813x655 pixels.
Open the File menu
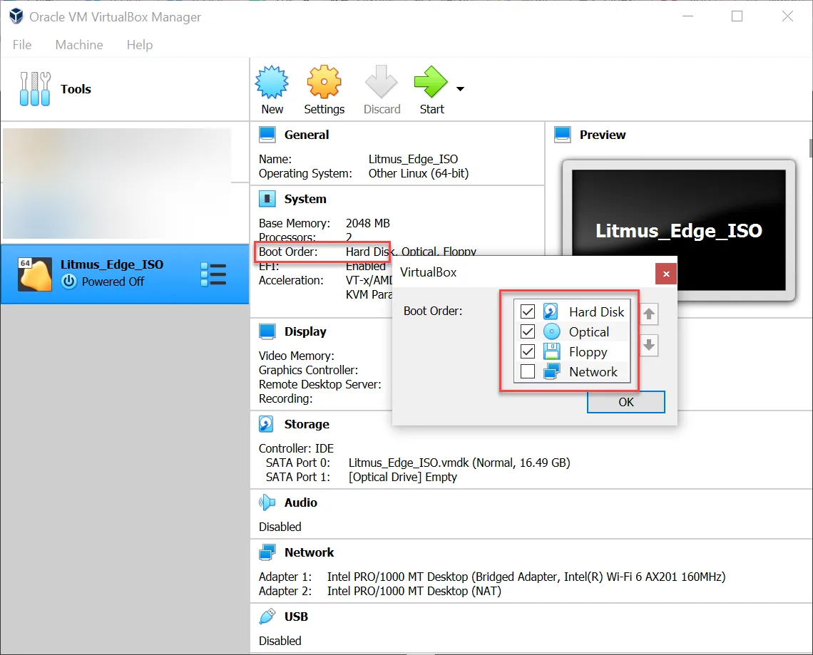pyautogui.click(x=22, y=45)
